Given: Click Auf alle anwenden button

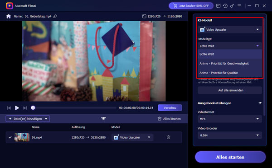Looking at the screenshot, I should click(x=230, y=90).
